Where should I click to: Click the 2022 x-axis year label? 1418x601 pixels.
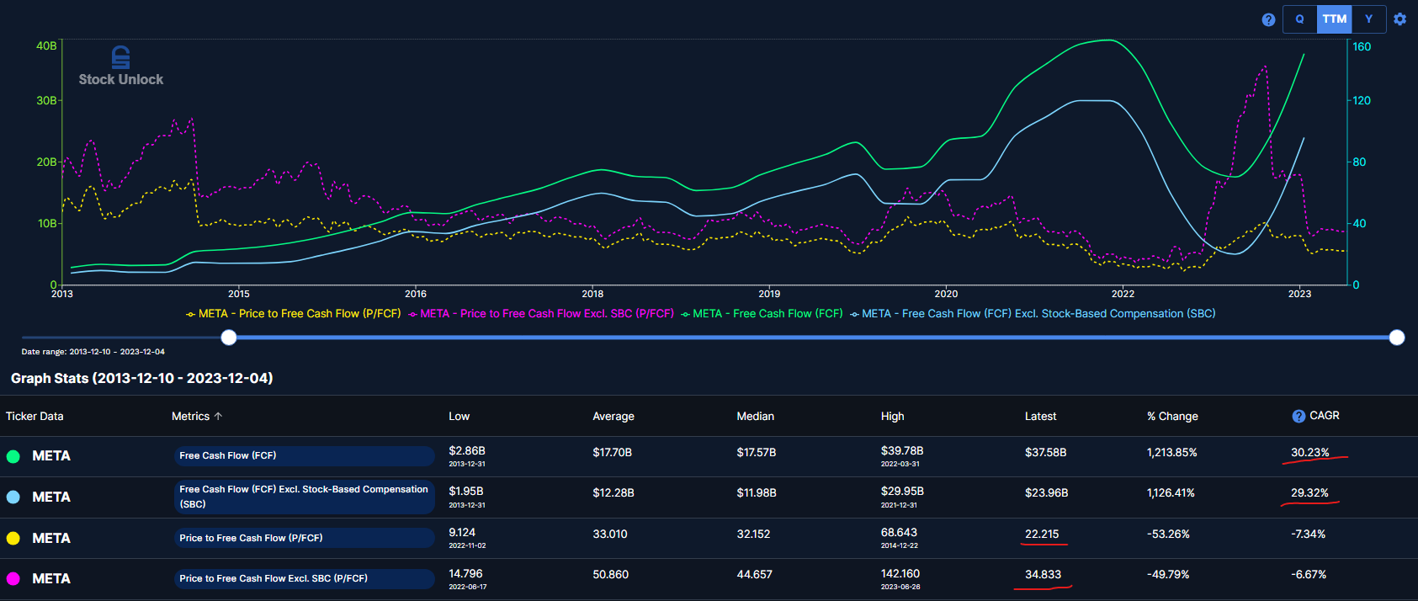[x=1123, y=294]
